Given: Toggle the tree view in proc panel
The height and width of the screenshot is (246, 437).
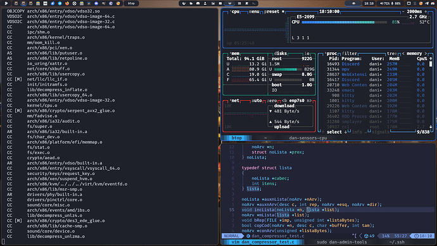Looking at the screenshot, I should (391, 53).
